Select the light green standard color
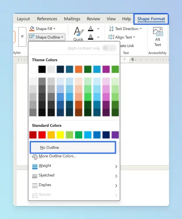 coord(69,135)
